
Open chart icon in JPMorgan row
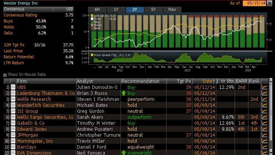[x=265, y=135]
